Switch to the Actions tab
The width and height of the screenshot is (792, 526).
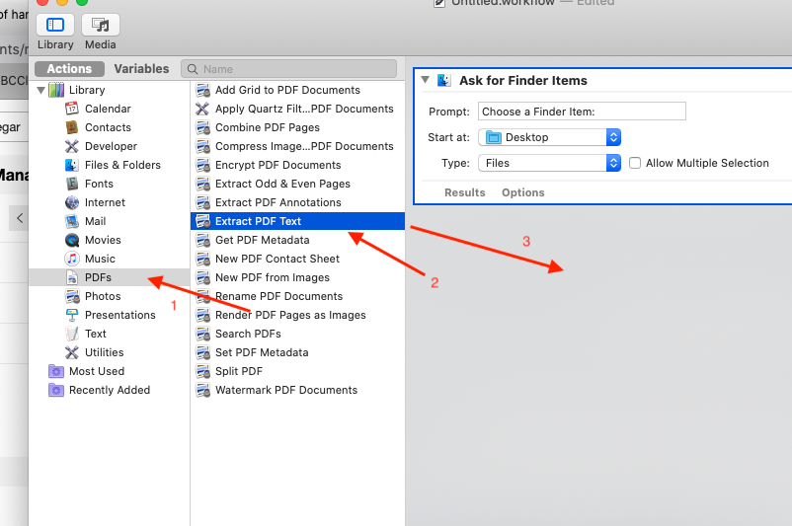(69, 69)
